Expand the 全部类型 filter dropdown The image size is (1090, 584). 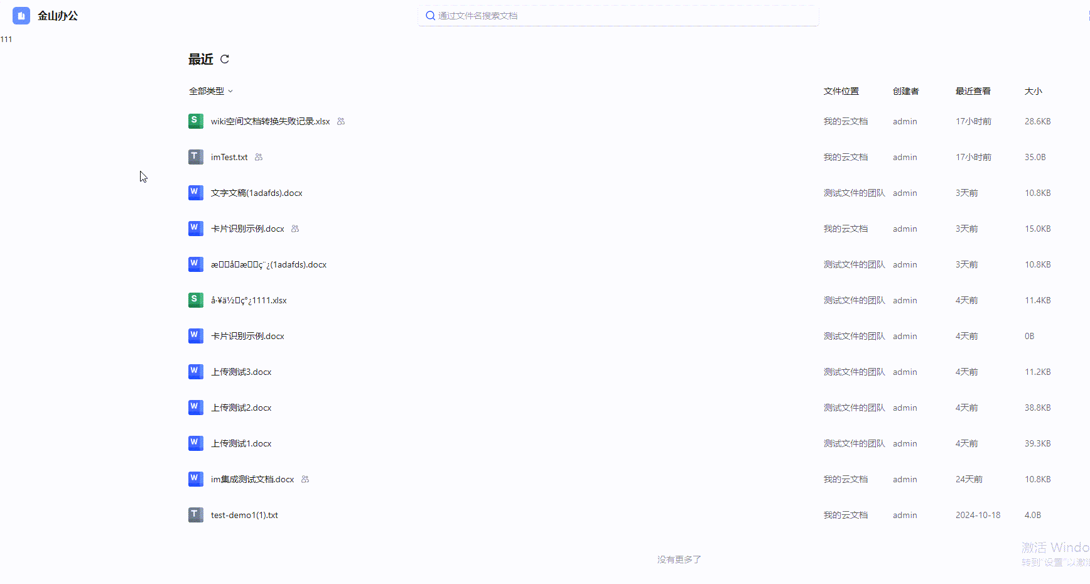click(x=211, y=91)
